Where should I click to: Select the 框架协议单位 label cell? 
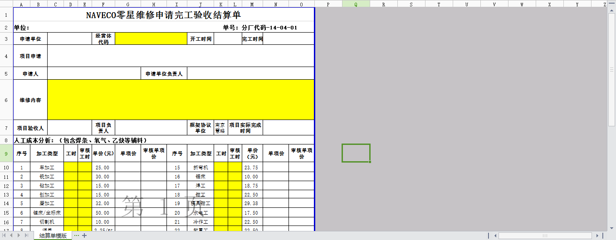click(x=200, y=128)
